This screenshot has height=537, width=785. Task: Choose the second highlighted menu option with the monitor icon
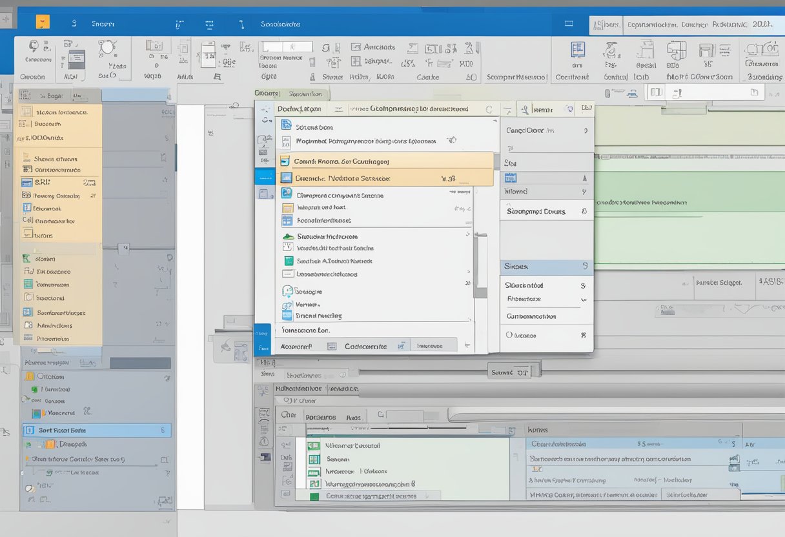[386, 178]
